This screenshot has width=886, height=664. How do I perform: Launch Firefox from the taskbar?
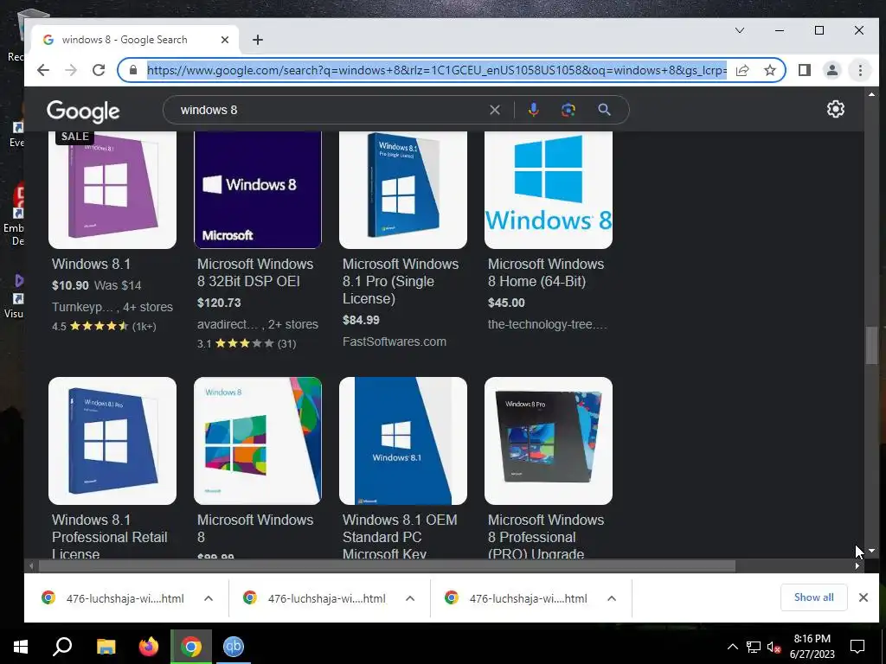coord(149,647)
